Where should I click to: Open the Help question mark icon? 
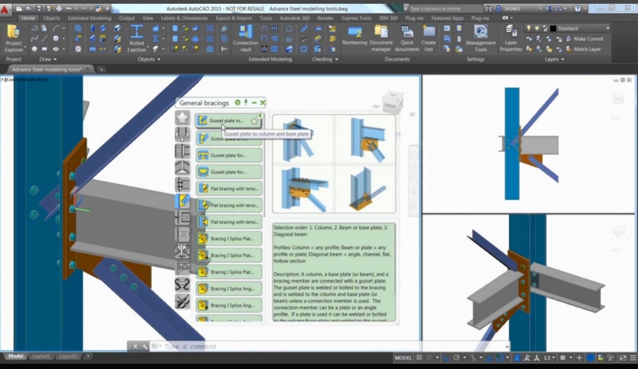coord(578,8)
